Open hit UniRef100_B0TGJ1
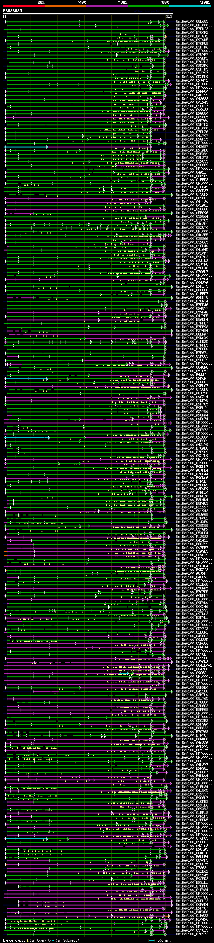Screen dimensions: 214x943 pos(192,36)
